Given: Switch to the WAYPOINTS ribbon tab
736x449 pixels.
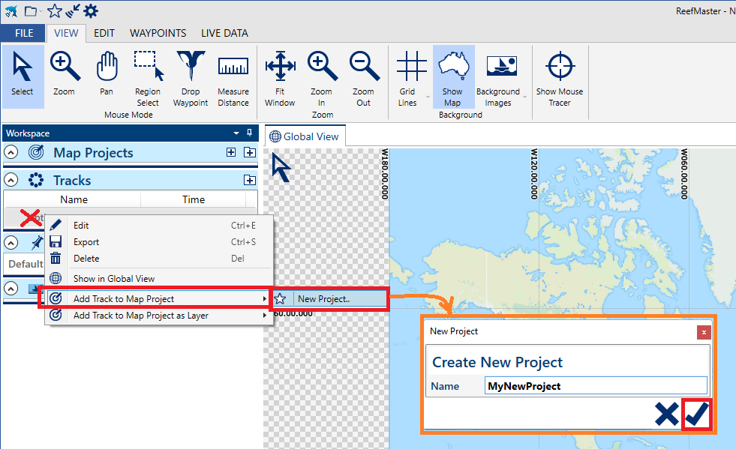Looking at the screenshot, I should click(x=158, y=33).
